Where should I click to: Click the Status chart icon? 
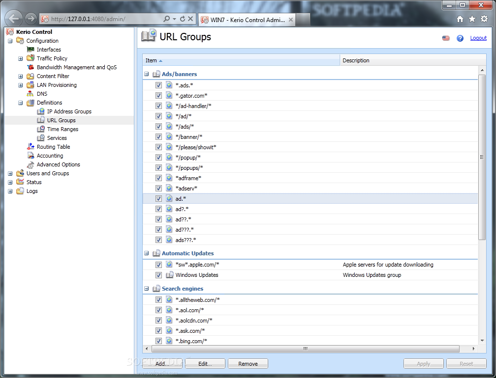click(20, 182)
